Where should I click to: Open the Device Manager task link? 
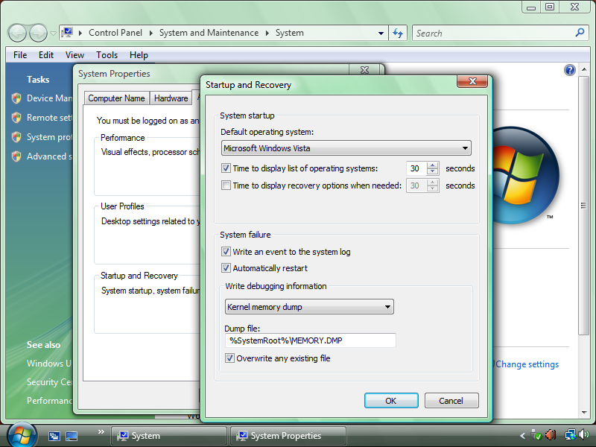(49, 98)
